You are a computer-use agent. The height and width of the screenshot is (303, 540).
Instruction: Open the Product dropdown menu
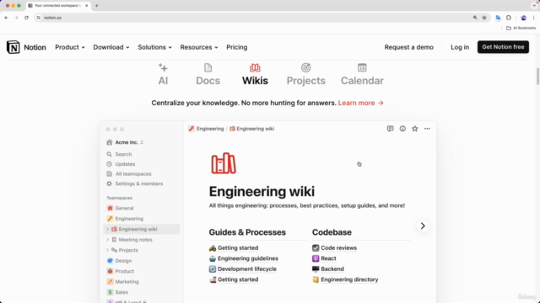pos(70,47)
